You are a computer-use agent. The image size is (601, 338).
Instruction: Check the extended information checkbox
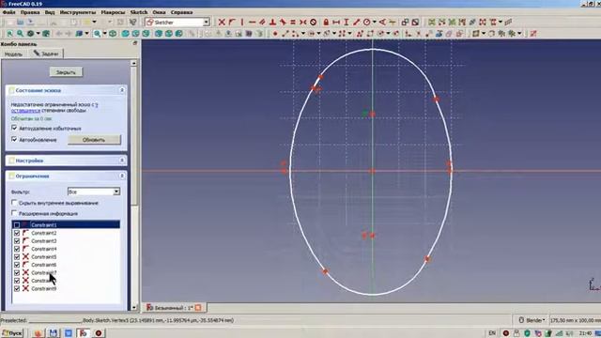point(14,213)
